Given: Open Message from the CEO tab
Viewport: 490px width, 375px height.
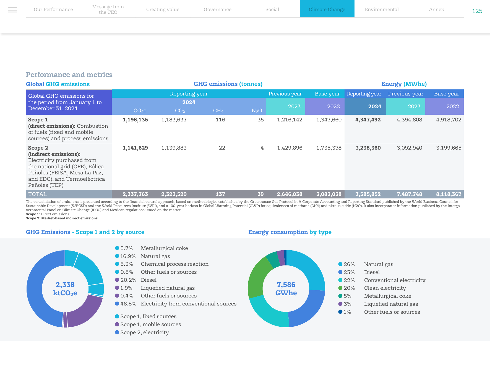Looking at the screenshot, I should (x=108, y=9).
